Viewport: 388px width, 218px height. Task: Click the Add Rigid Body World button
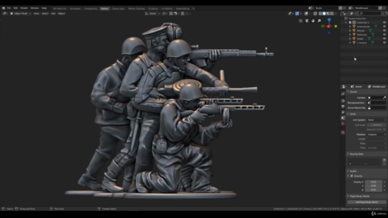click(x=366, y=202)
